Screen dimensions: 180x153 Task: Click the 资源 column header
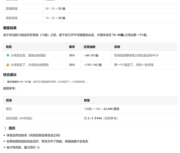click(9, 100)
